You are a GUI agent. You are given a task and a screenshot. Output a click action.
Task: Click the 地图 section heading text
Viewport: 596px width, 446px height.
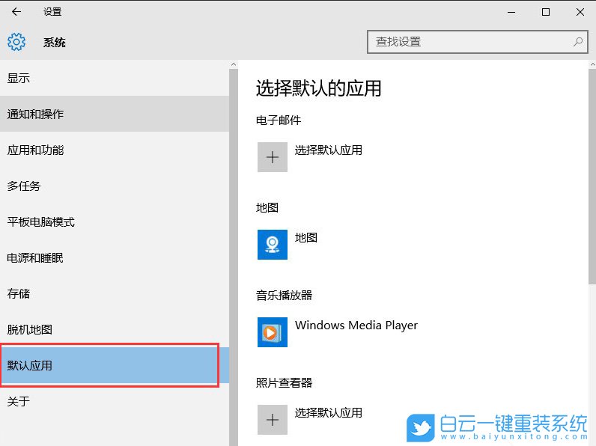(x=267, y=208)
